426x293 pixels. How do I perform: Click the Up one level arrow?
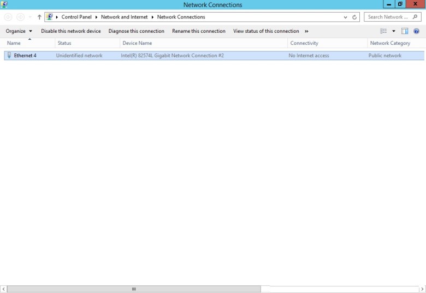39,17
